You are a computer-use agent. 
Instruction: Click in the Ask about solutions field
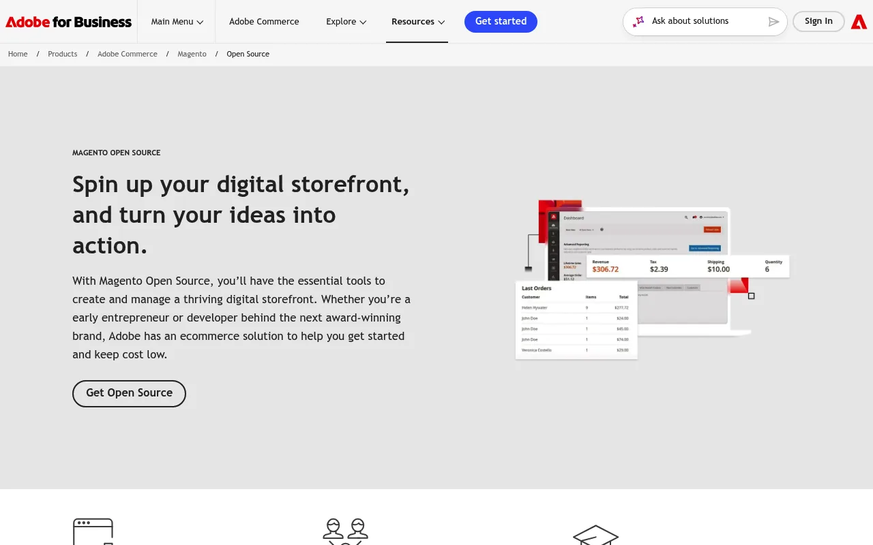click(705, 22)
